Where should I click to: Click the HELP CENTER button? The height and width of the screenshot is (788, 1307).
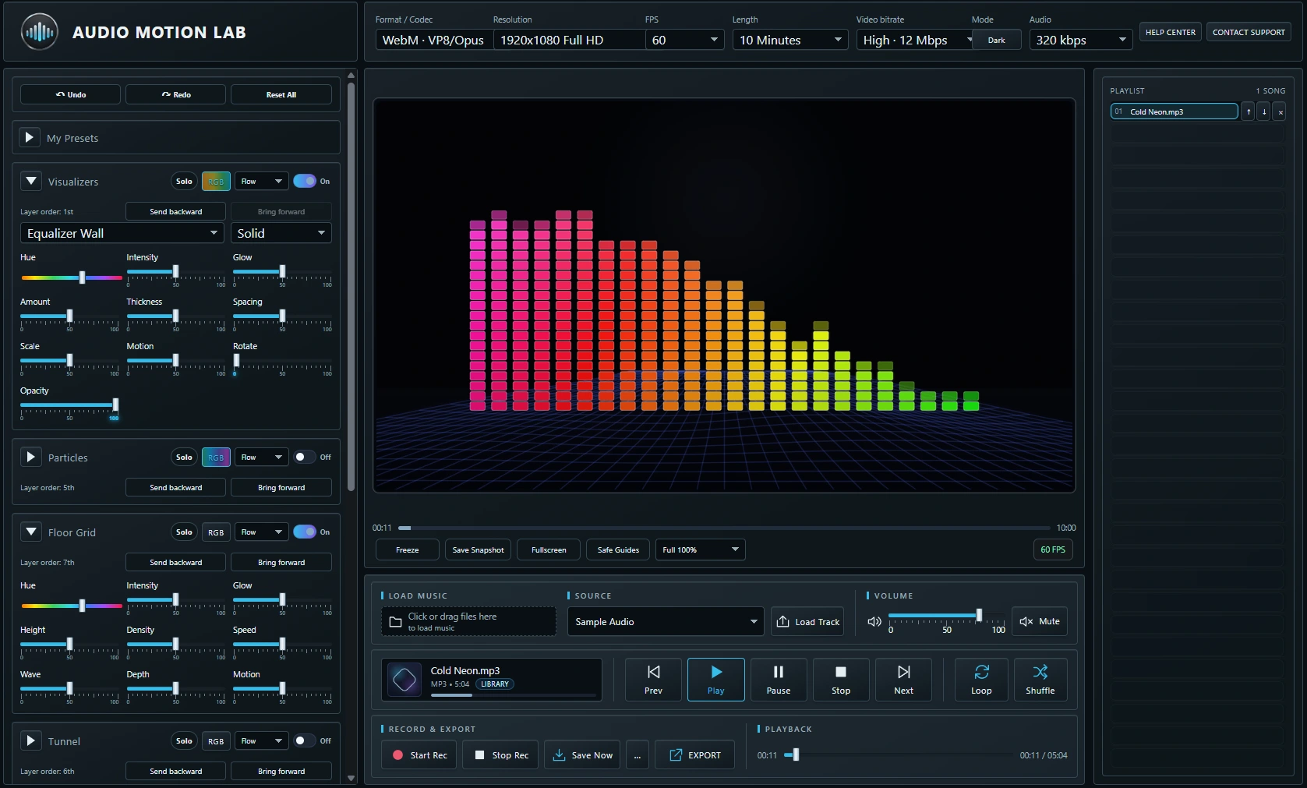1170,32
